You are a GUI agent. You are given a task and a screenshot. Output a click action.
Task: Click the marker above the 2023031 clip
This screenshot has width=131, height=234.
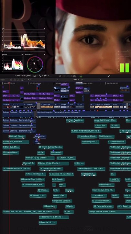(127, 86)
